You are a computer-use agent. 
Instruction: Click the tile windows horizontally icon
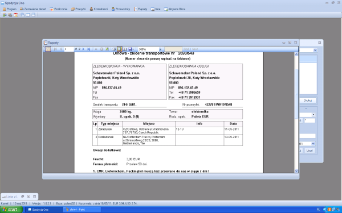coord(34,15)
